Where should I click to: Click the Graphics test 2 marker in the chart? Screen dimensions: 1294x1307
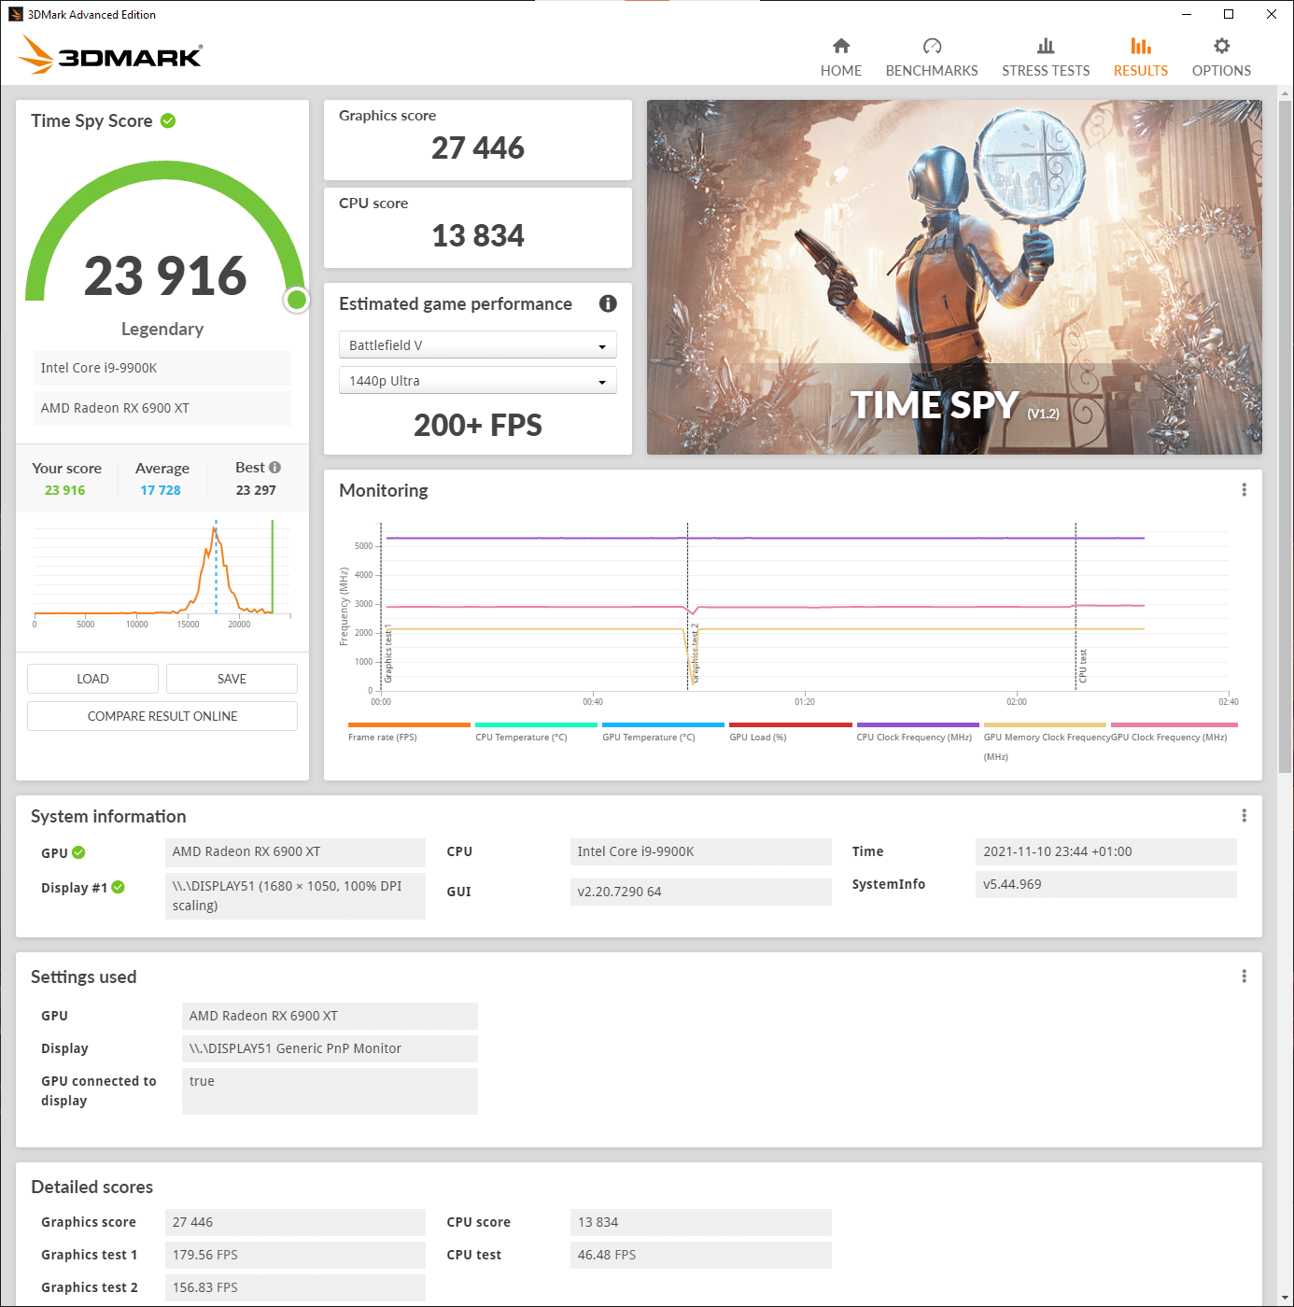coord(694,653)
